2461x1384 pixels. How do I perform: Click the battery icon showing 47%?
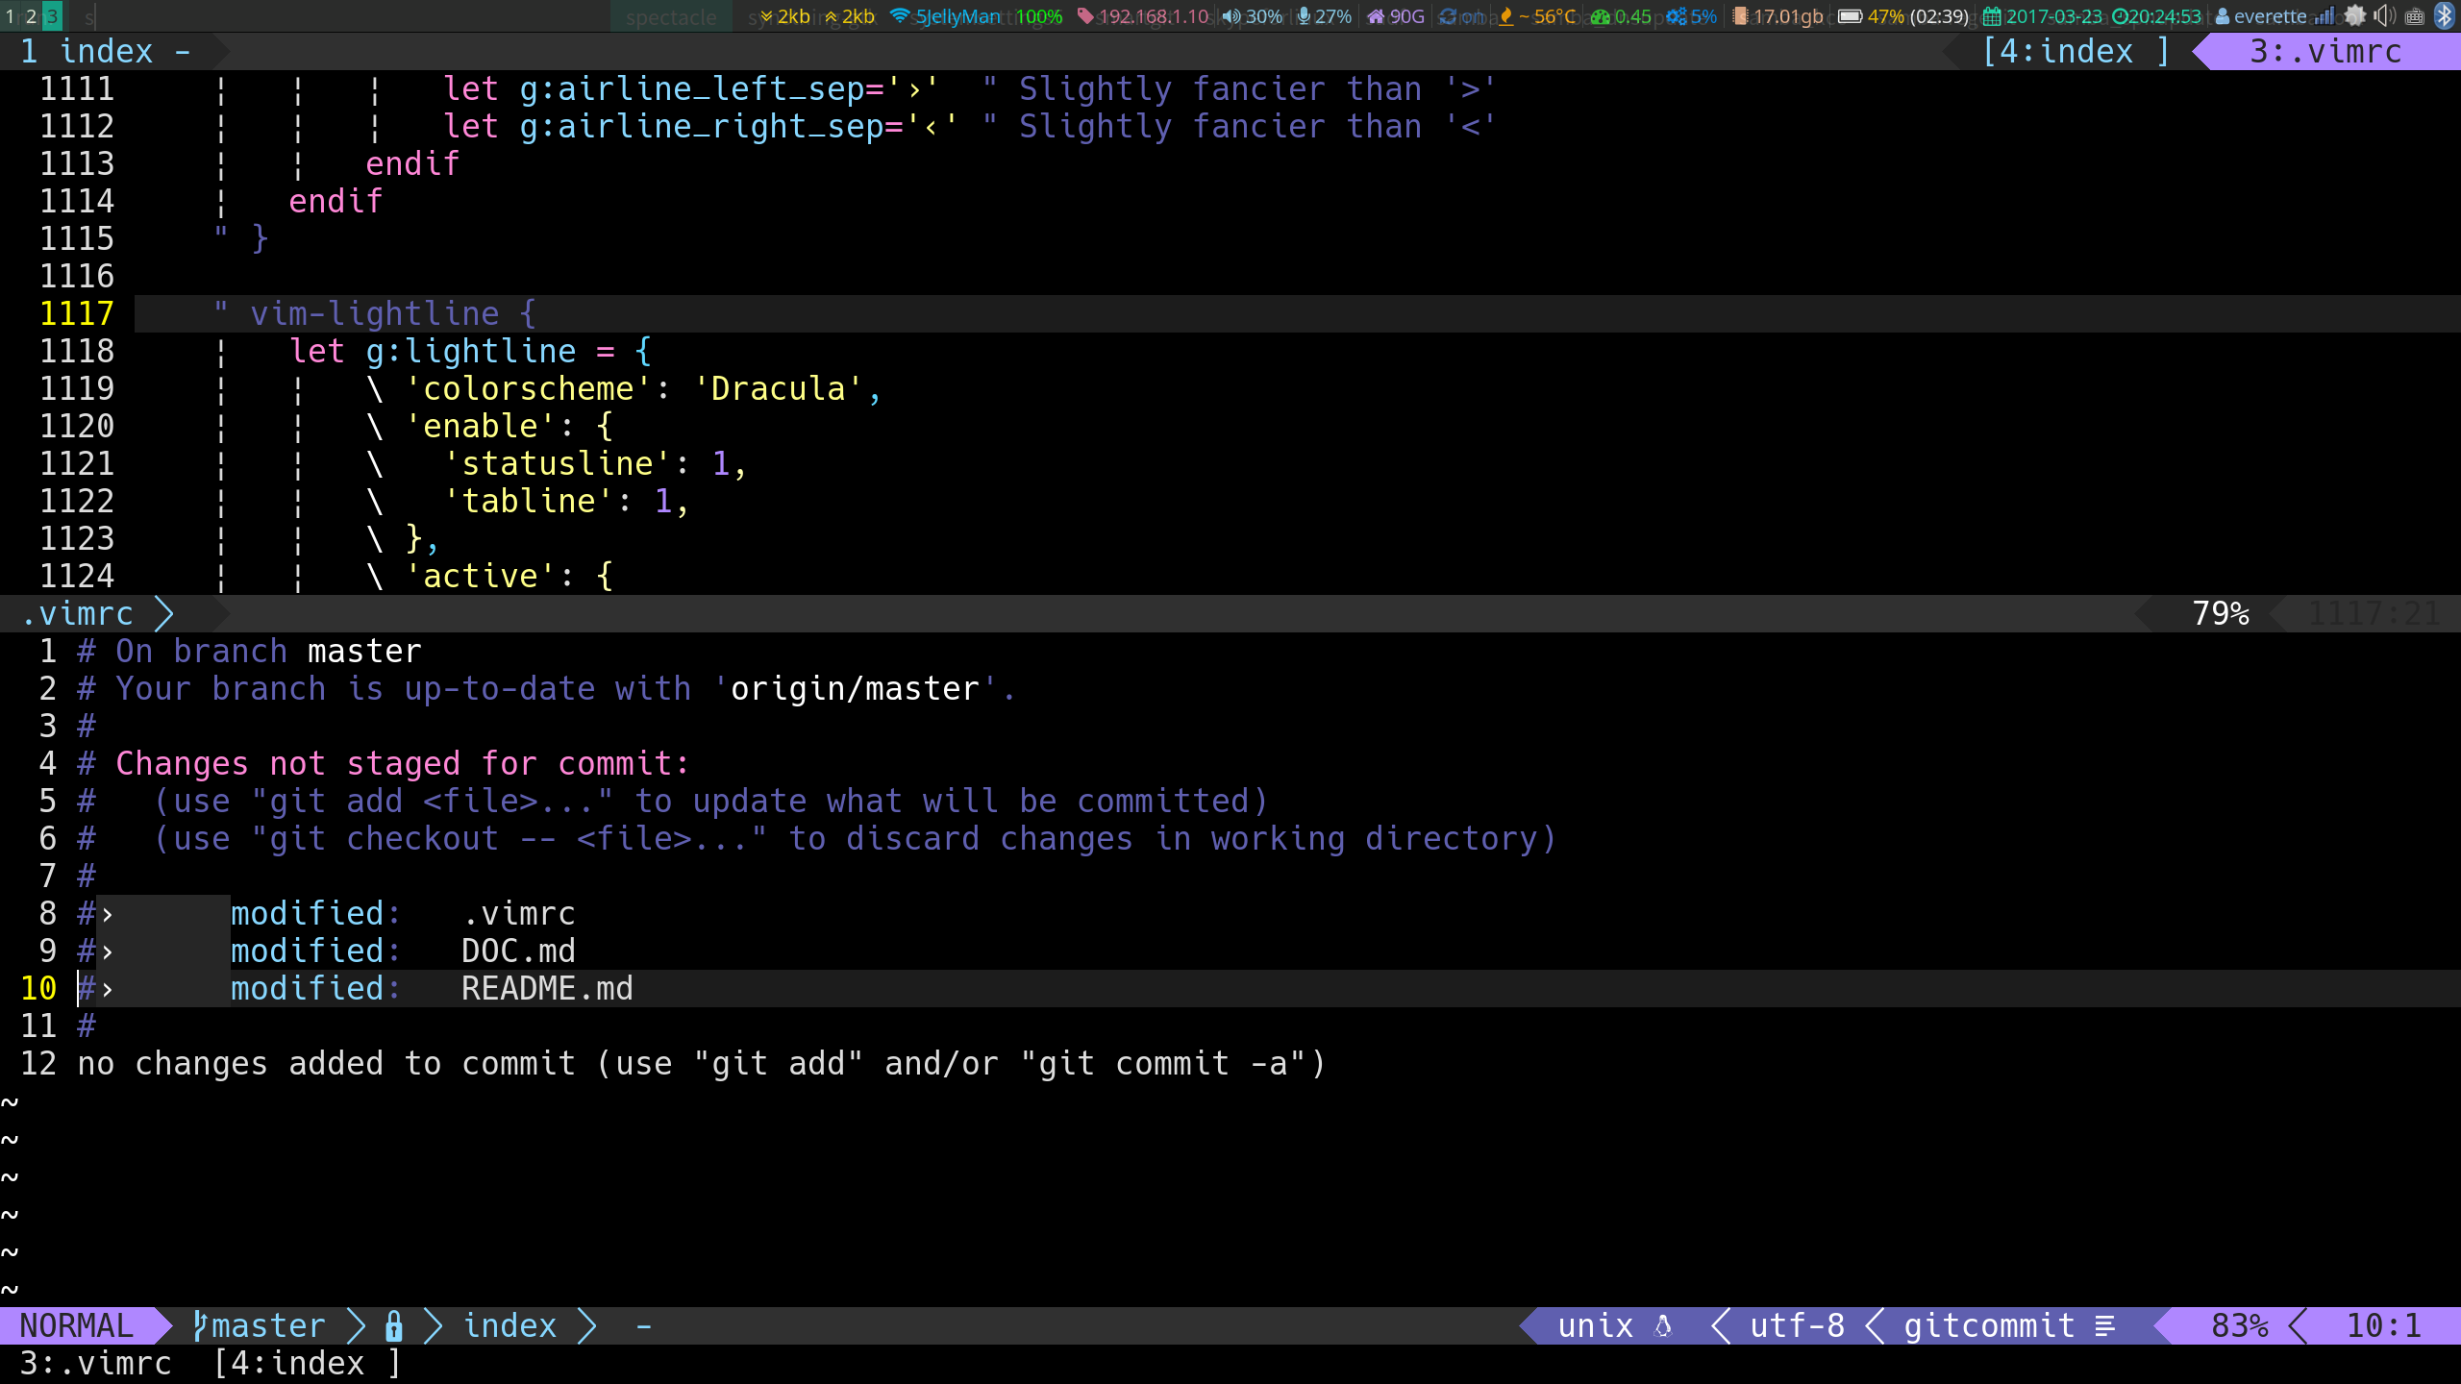[x=1850, y=15]
